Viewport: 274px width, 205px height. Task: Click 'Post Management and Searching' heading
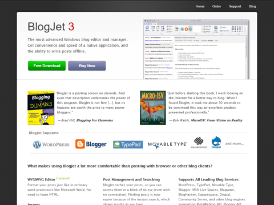coord(131,179)
